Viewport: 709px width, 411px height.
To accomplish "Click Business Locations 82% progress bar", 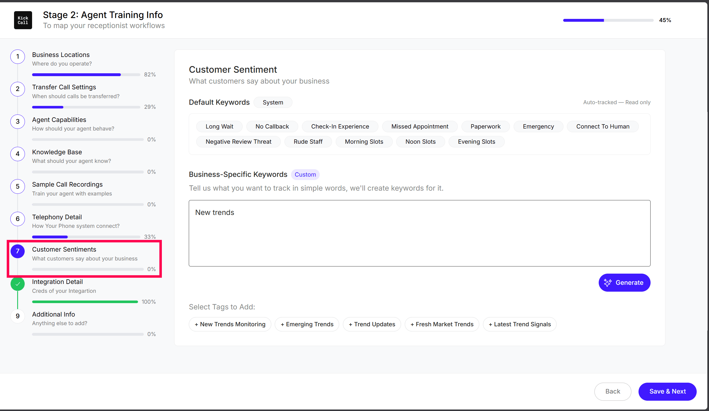I will point(86,75).
